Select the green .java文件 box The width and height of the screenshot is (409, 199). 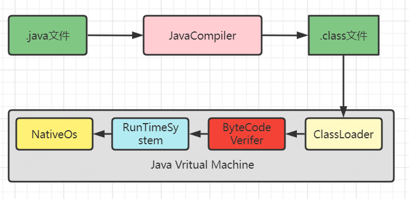pos(48,35)
